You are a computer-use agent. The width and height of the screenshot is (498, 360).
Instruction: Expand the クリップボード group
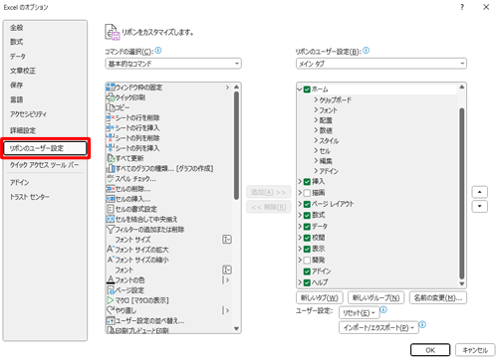coord(316,99)
